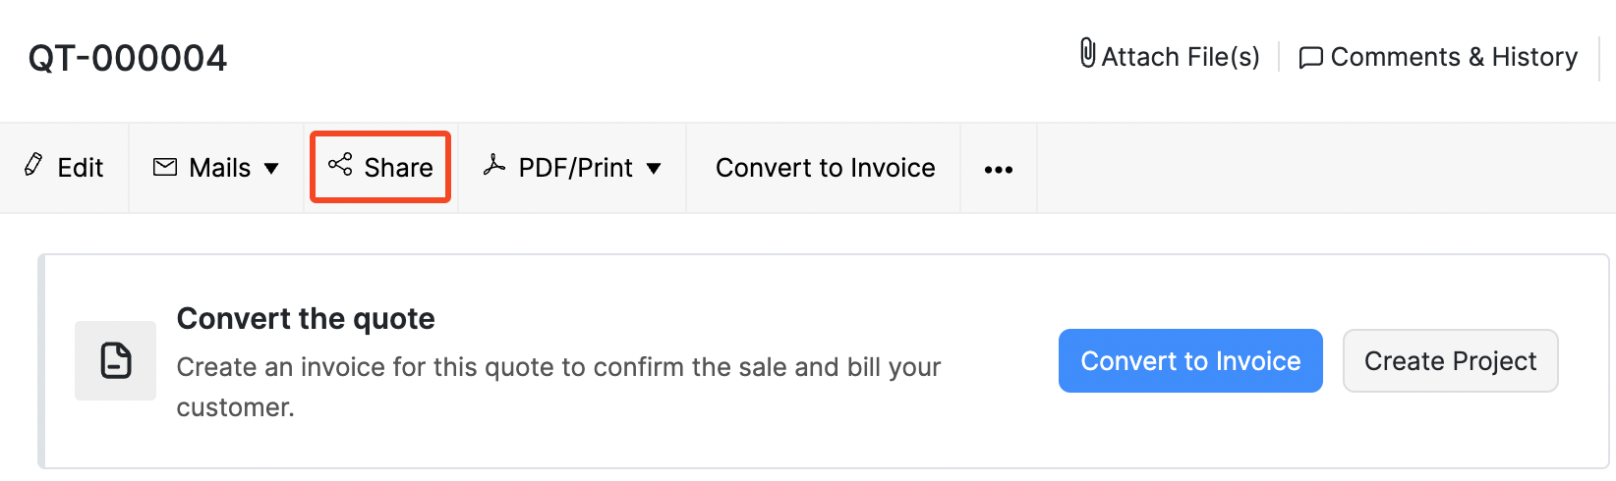Viewport: 1616px width, 481px height.
Task: Click the envelope icon beside Mails
Action: [165, 167]
